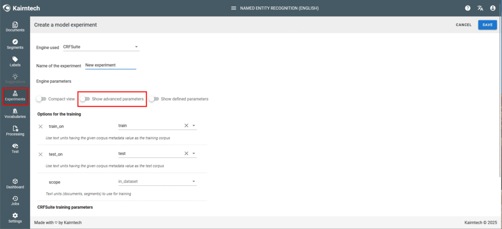Enable Show advanced parameters switch
Viewport: 502px width, 229px height.
[85, 99]
